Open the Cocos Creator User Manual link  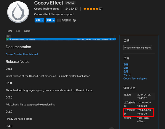[22, 54]
